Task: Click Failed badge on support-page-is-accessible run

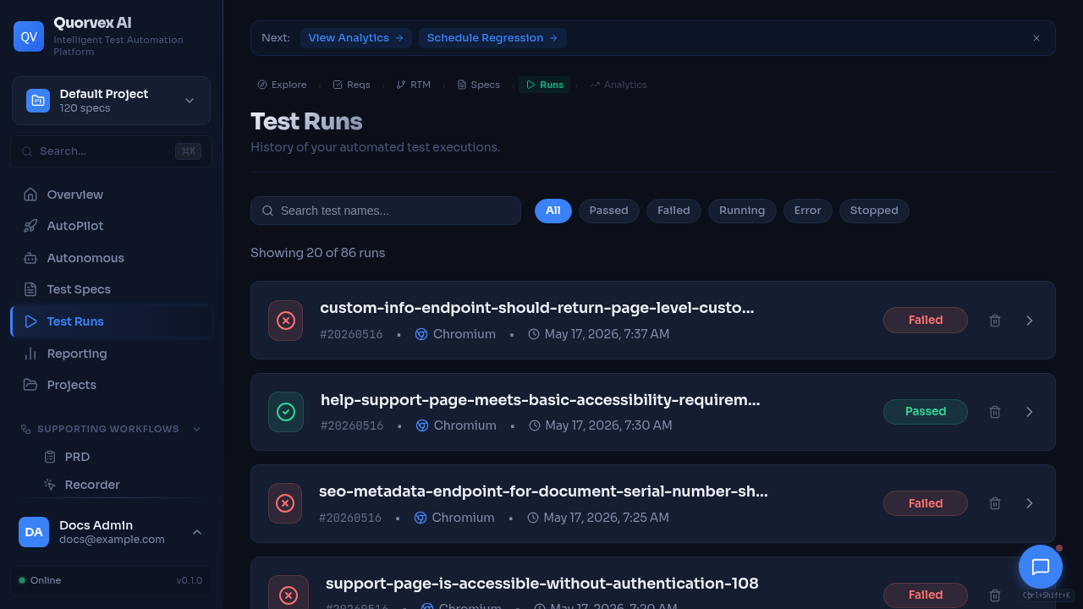Action: (x=926, y=595)
